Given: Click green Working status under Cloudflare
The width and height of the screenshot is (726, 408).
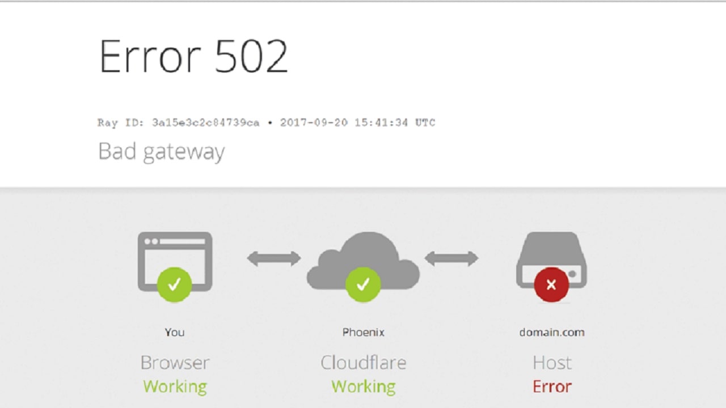Looking at the screenshot, I should point(364,387).
